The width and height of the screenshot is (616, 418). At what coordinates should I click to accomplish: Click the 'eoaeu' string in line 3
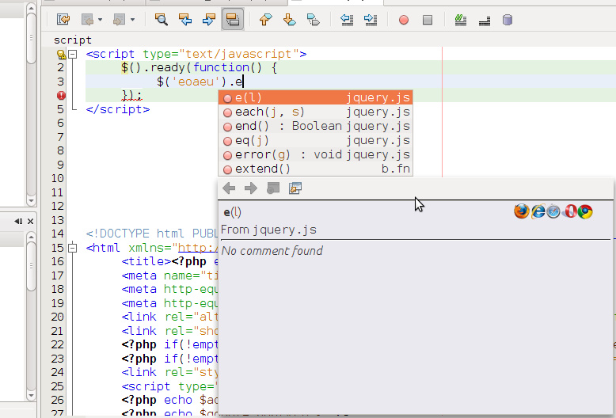coord(196,82)
